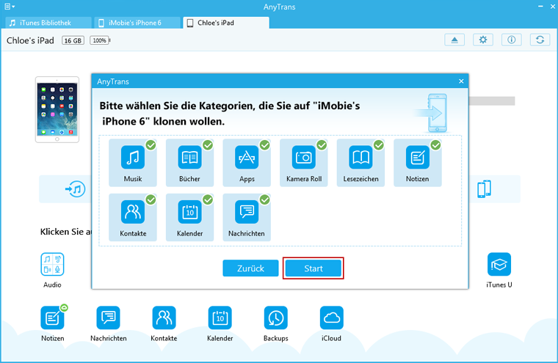Uncheck the green checkmark on Musik
Image resolution: width=558 pixels, height=363 pixels.
(x=151, y=145)
